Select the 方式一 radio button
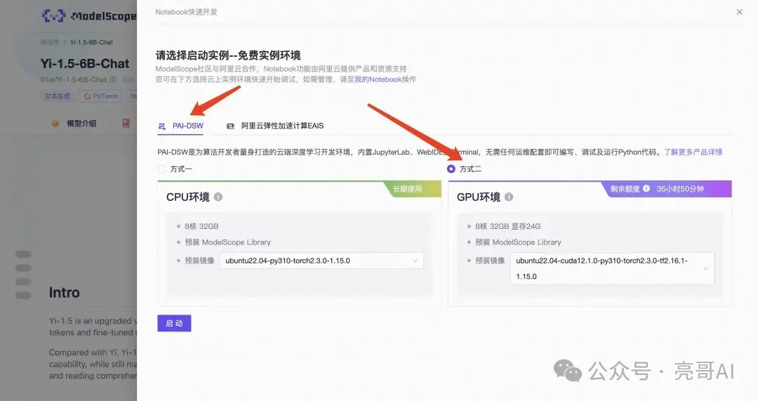The height and width of the screenshot is (401, 758). [161, 169]
